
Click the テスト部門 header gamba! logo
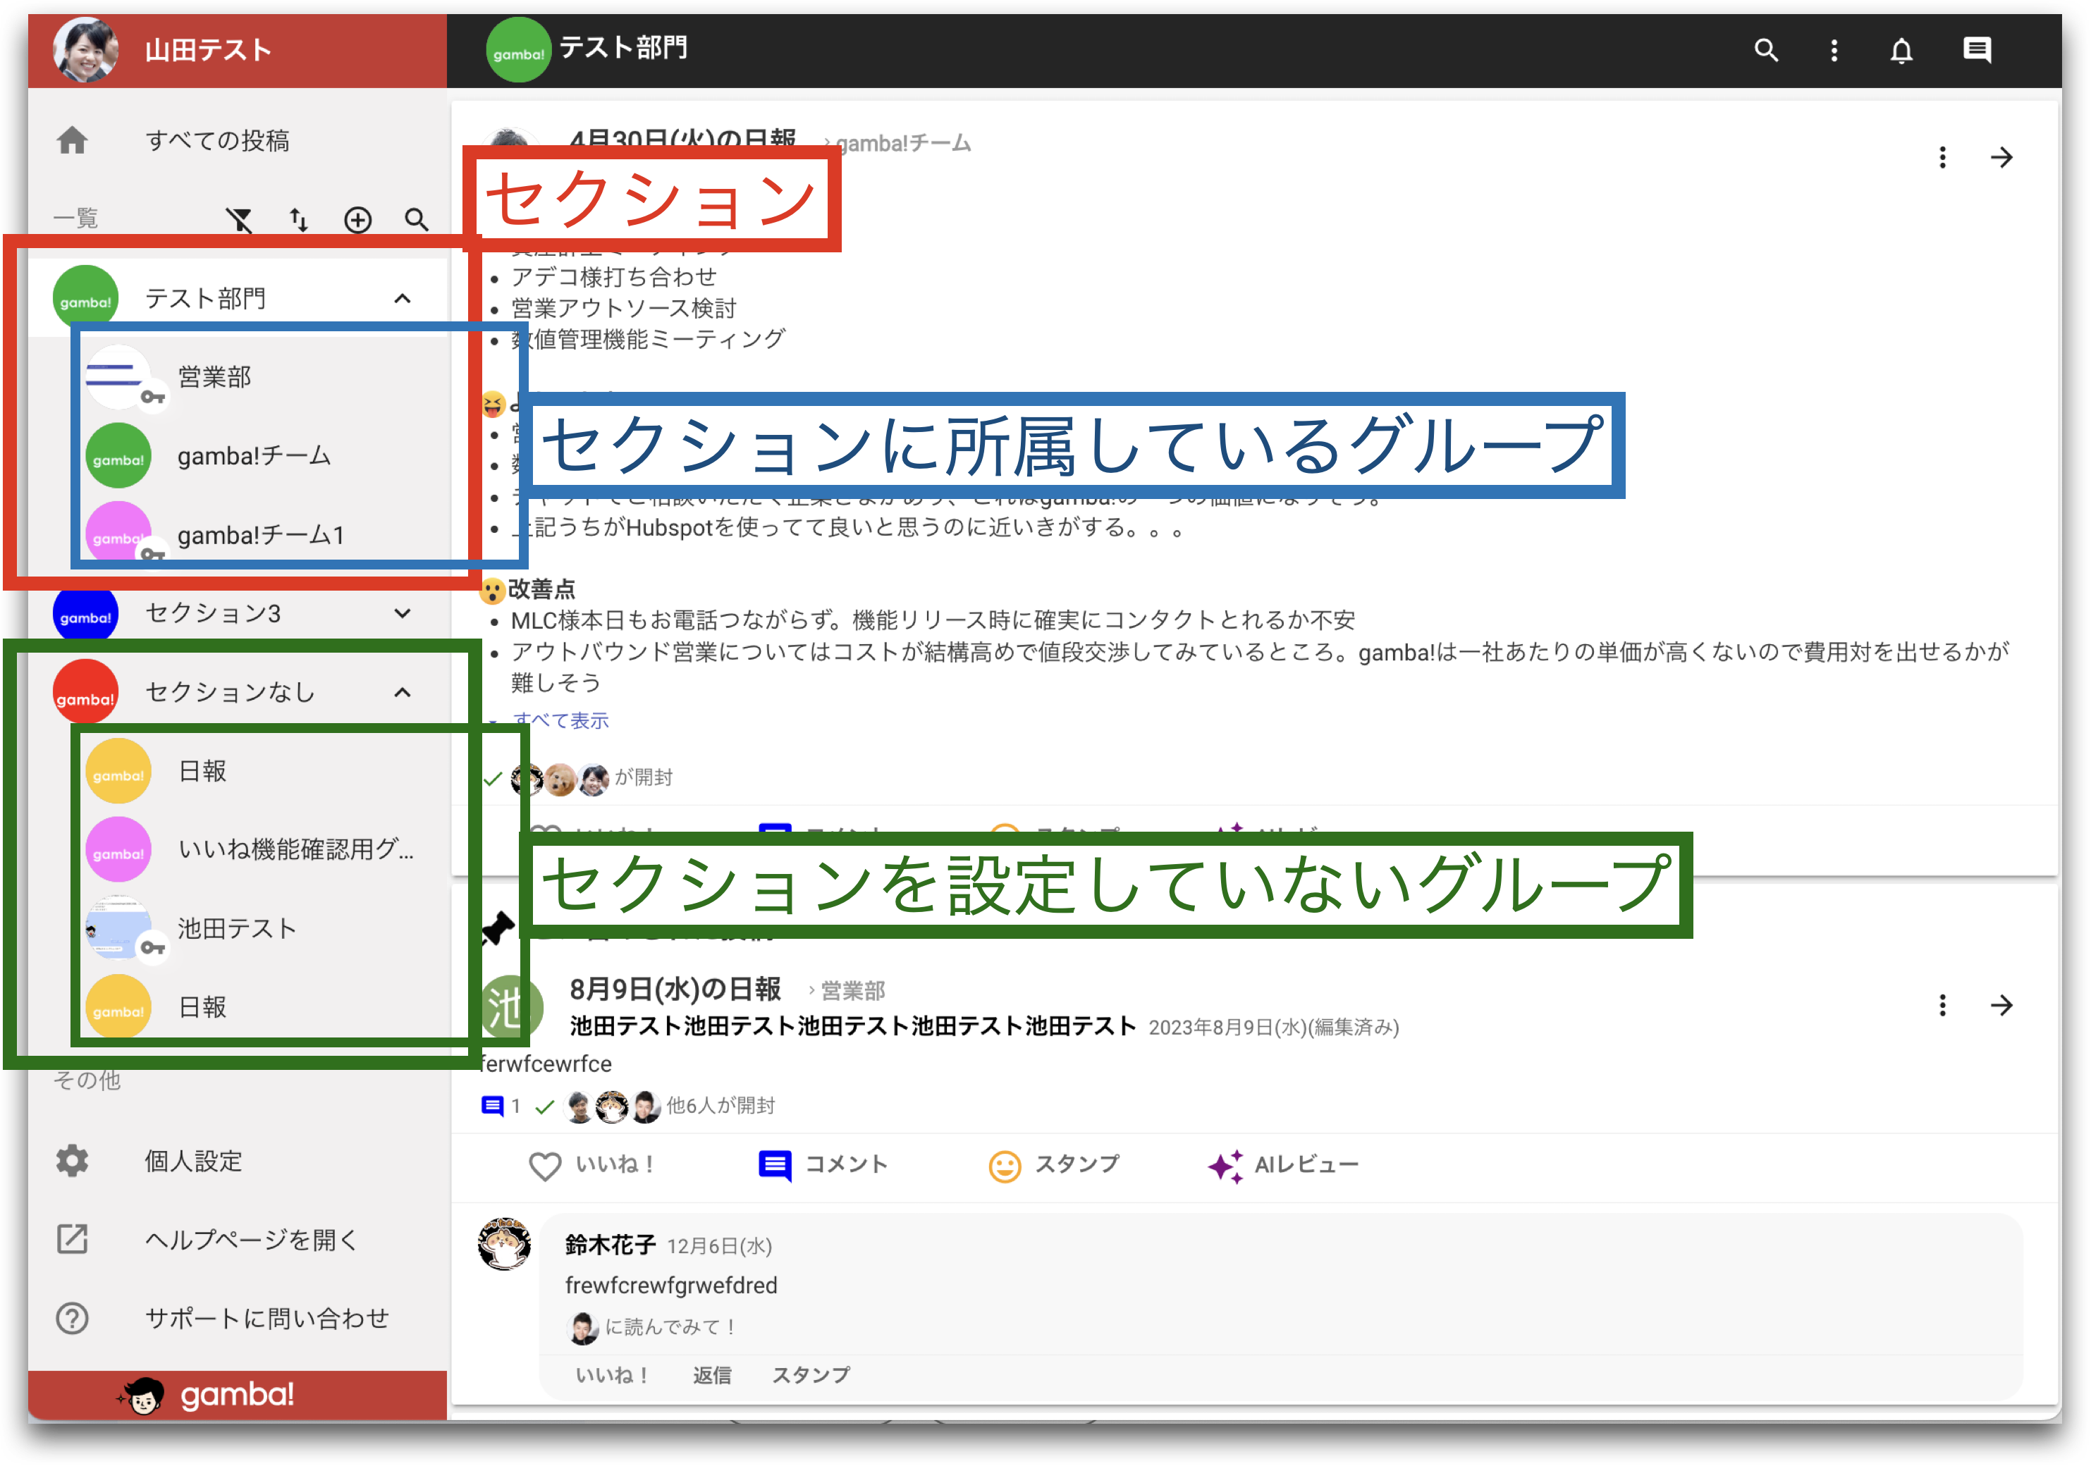point(518,51)
